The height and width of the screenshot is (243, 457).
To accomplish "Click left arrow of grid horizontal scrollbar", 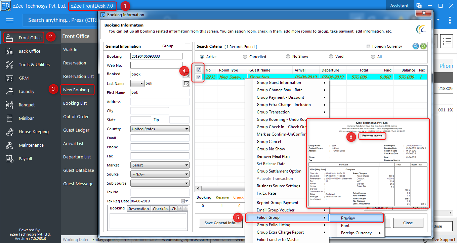I will [x=198, y=189].
